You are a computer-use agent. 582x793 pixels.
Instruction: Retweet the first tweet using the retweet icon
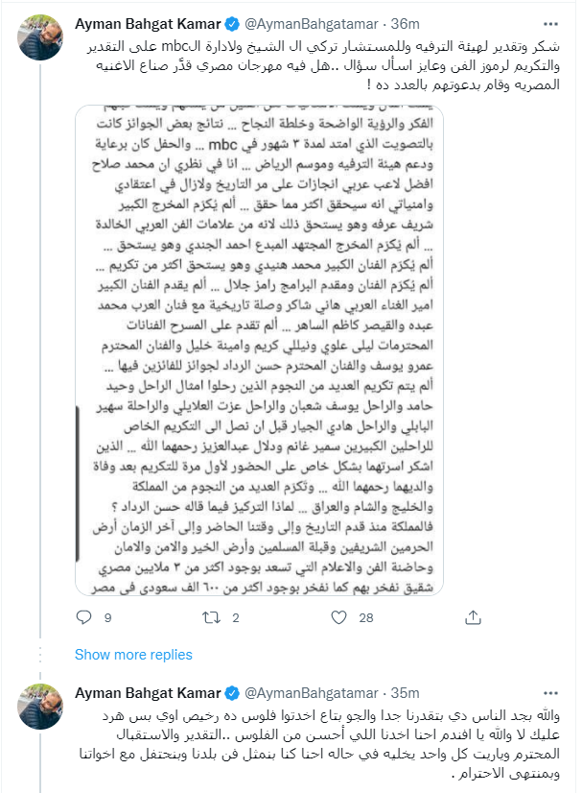coord(209,617)
